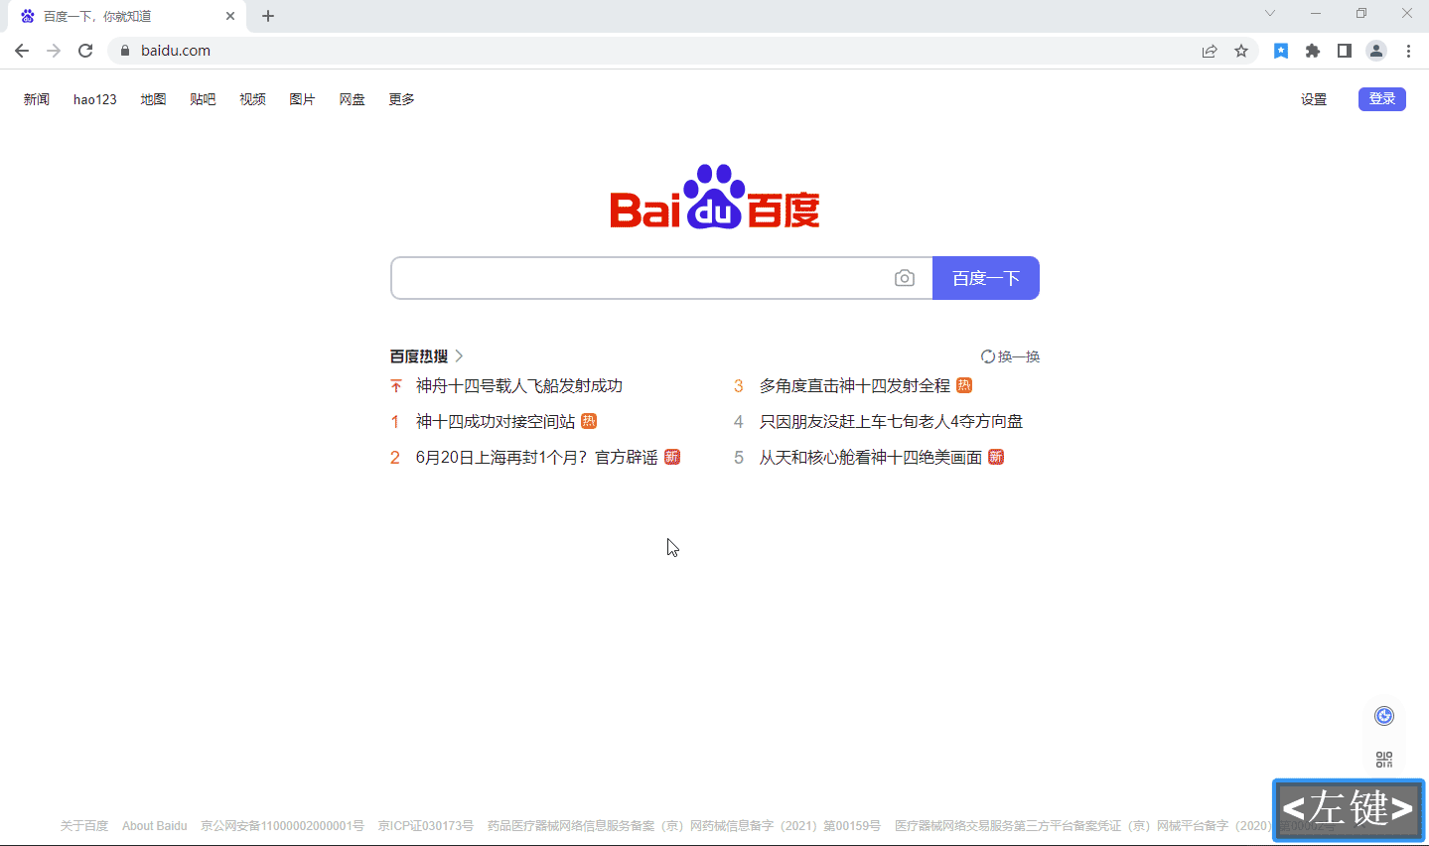Open 从天和核心舱看神十四绝美画面 headline
This screenshot has height=846, width=1429.
click(871, 457)
